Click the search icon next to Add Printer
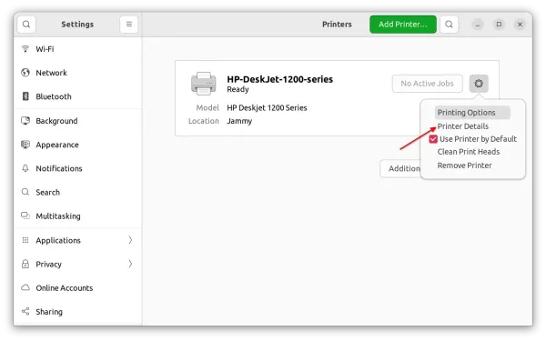Viewport: 546px width, 341px height. tap(449, 25)
